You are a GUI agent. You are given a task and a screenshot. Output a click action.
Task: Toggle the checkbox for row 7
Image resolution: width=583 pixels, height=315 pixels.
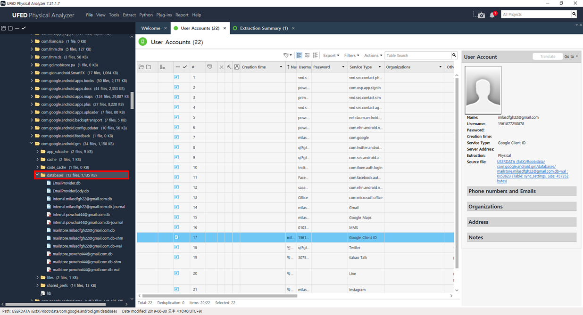pyautogui.click(x=176, y=137)
